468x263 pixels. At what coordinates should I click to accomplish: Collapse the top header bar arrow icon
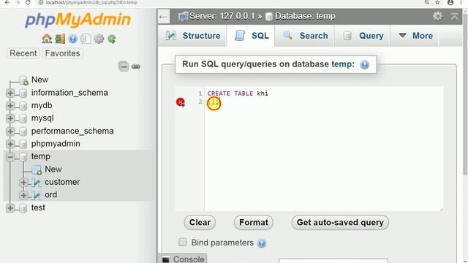click(x=455, y=16)
